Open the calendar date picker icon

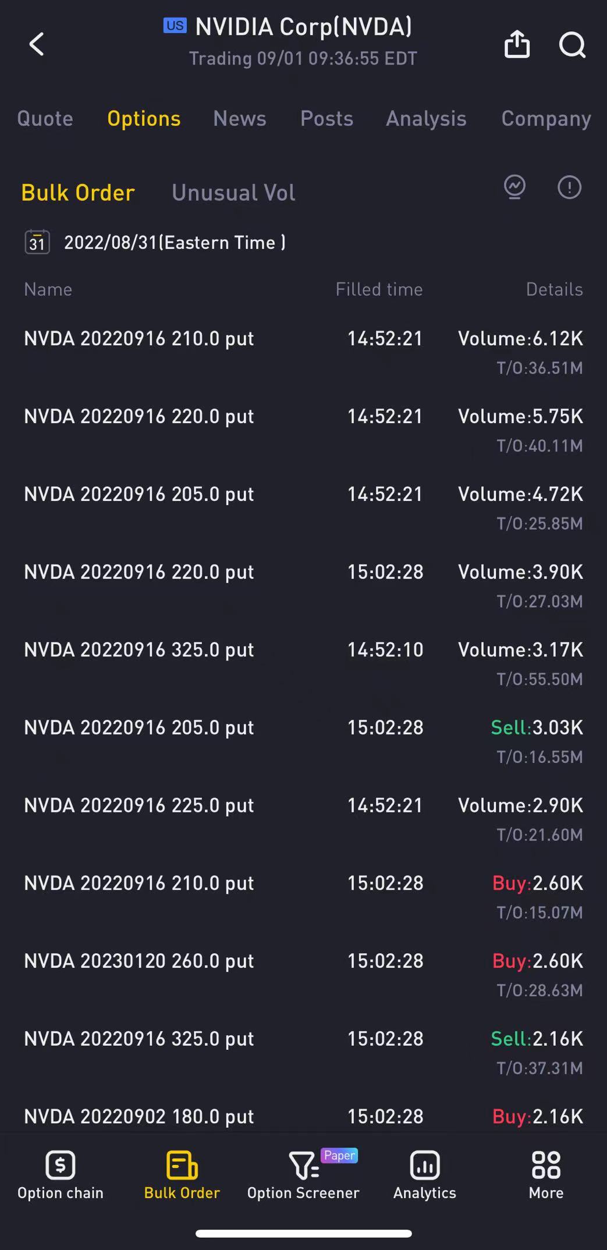tap(37, 242)
